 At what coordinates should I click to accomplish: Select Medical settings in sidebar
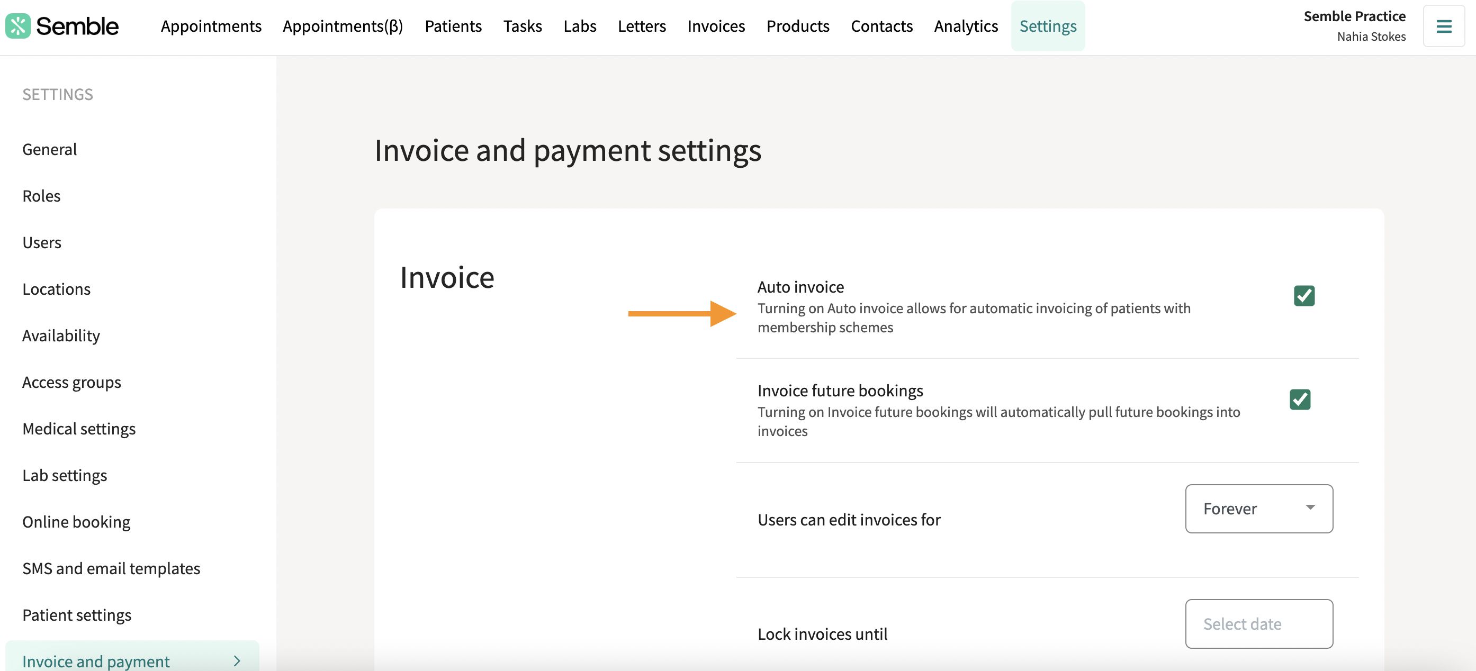[79, 429]
